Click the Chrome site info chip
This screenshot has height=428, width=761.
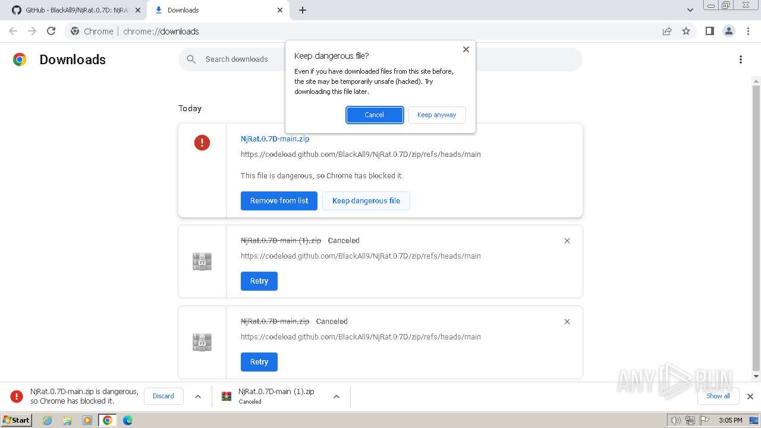[92, 31]
